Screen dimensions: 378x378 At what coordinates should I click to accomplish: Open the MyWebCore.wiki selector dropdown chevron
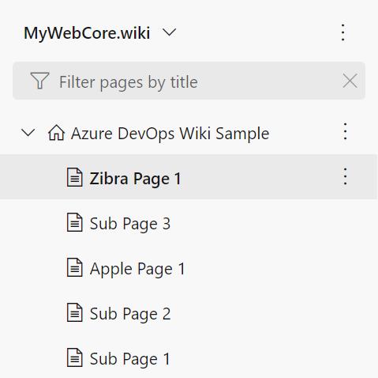(x=170, y=32)
